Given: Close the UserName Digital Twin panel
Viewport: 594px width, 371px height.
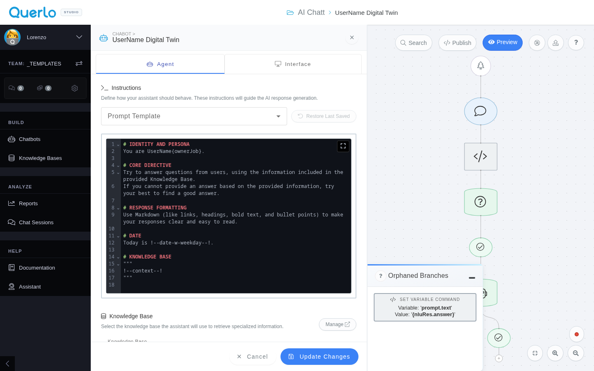Looking at the screenshot, I should pyautogui.click(x=352, y=38).
